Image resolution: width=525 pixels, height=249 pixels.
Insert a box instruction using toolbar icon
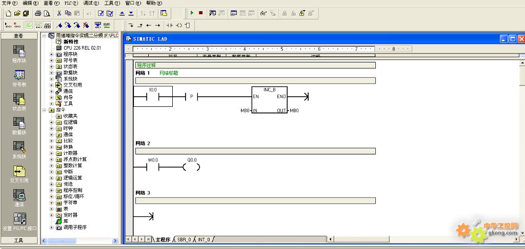pos(187,25)
